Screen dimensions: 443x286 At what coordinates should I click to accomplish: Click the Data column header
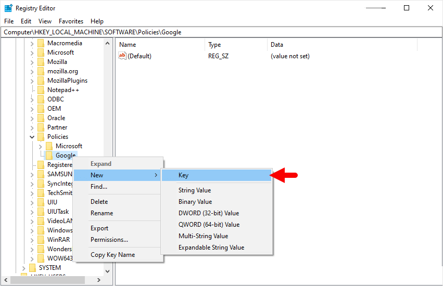pos(342,45)
